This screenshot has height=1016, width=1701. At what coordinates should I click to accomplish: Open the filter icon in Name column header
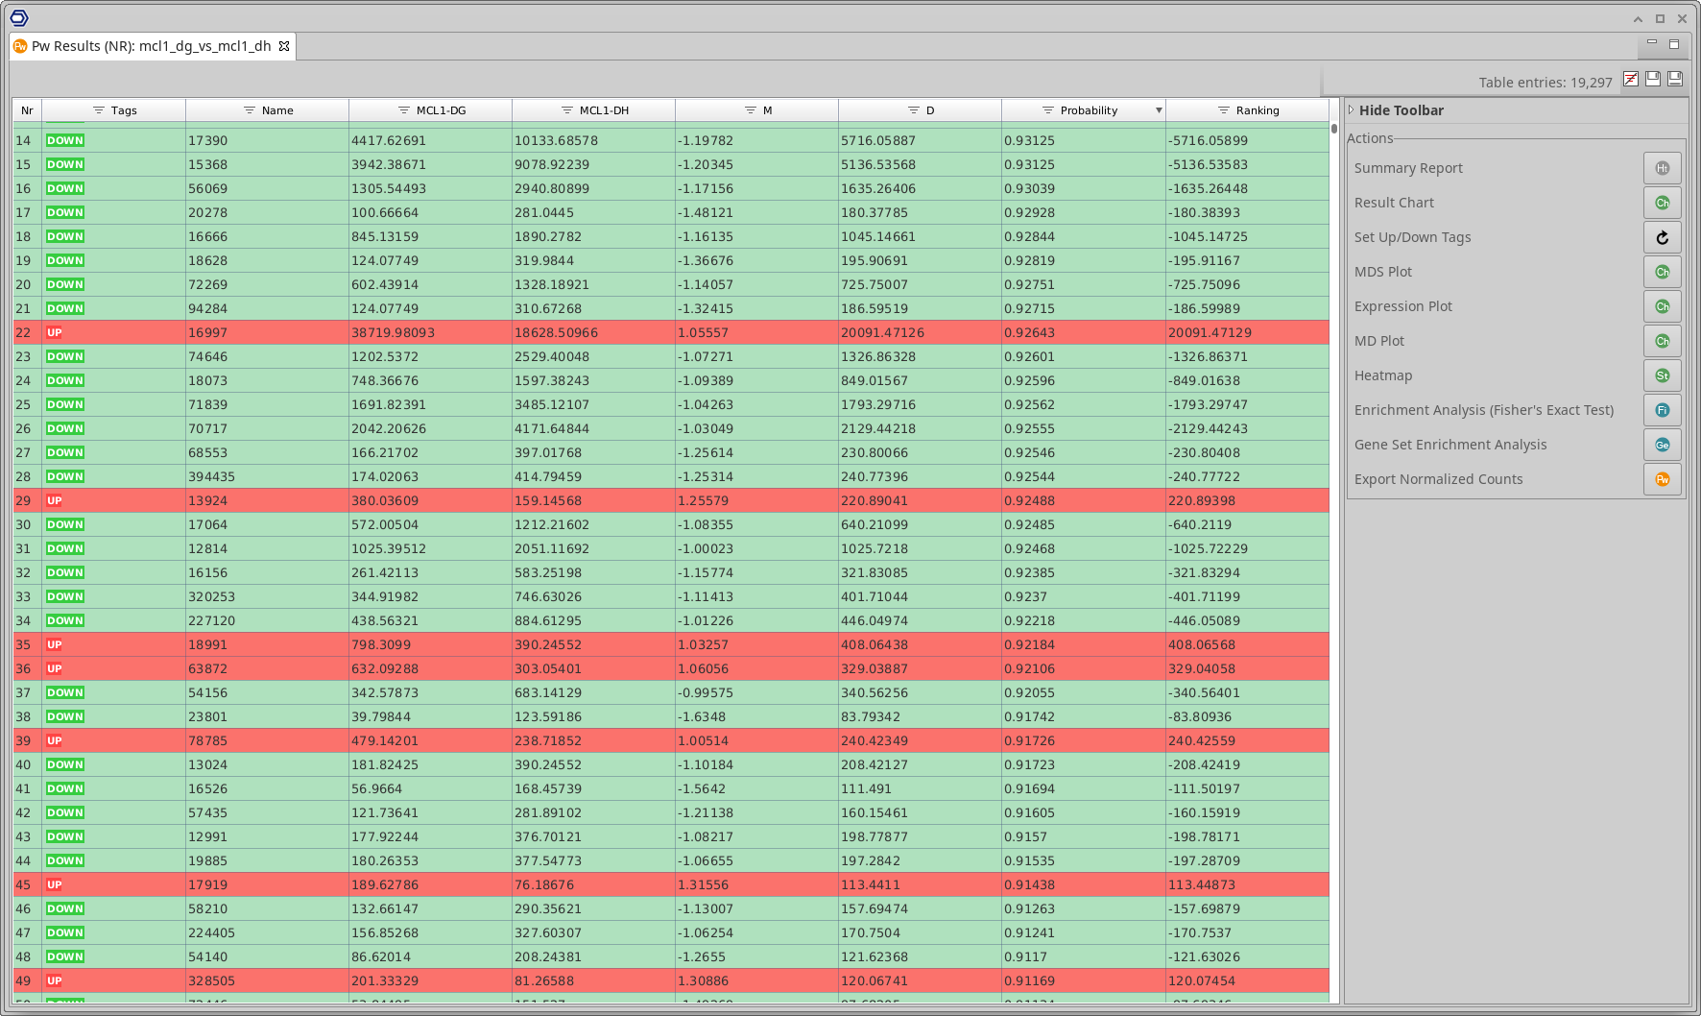(x=250, y=110)
